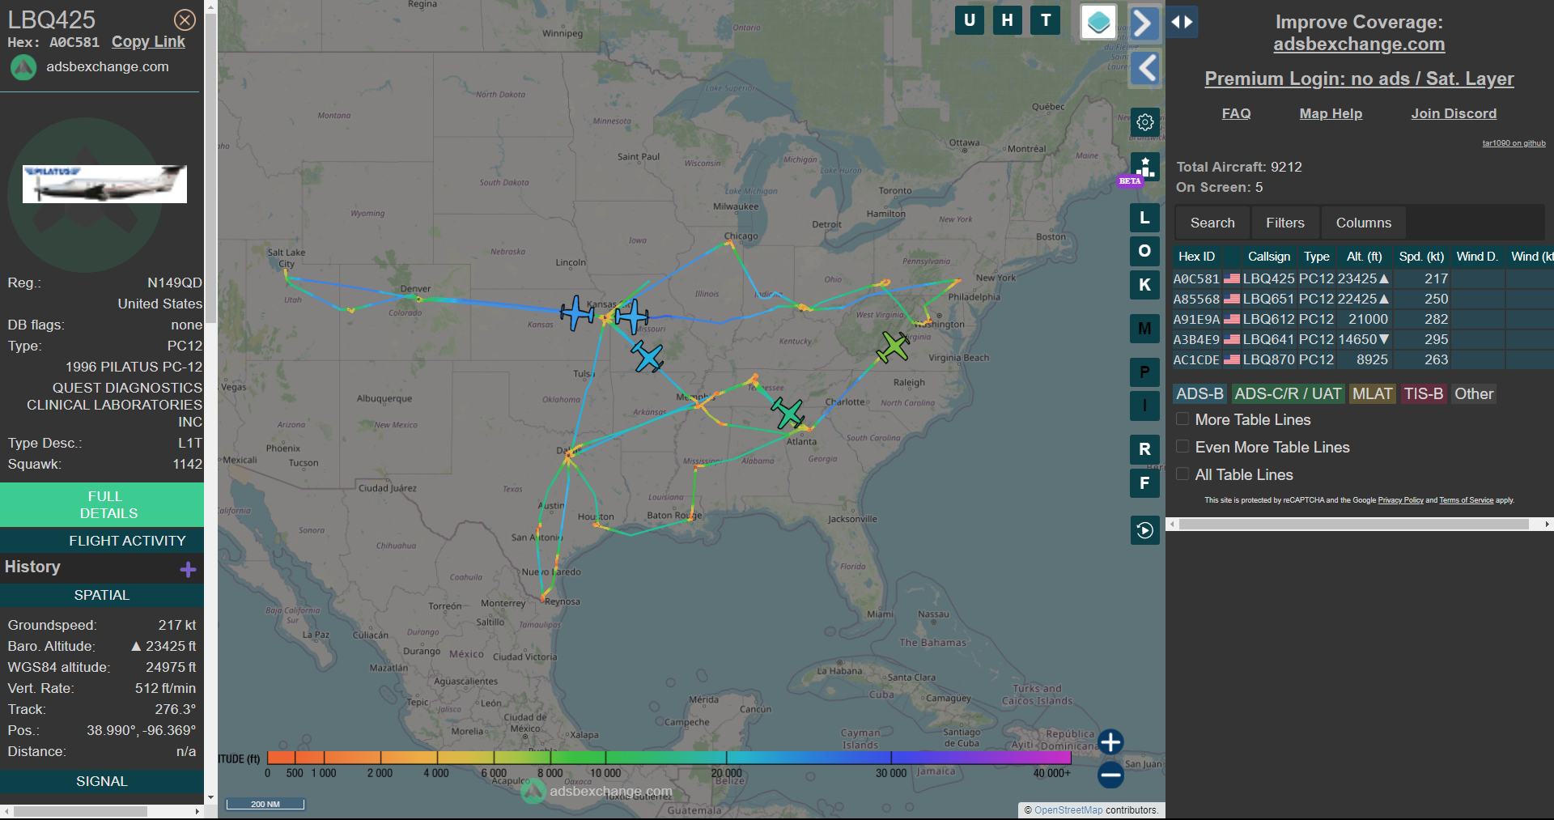Click the R map option button
Viewport: 1554px width, 820px height.
point(1144,449)
